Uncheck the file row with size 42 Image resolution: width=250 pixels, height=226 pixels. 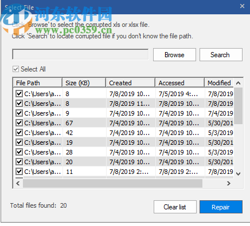pos(19,133)
